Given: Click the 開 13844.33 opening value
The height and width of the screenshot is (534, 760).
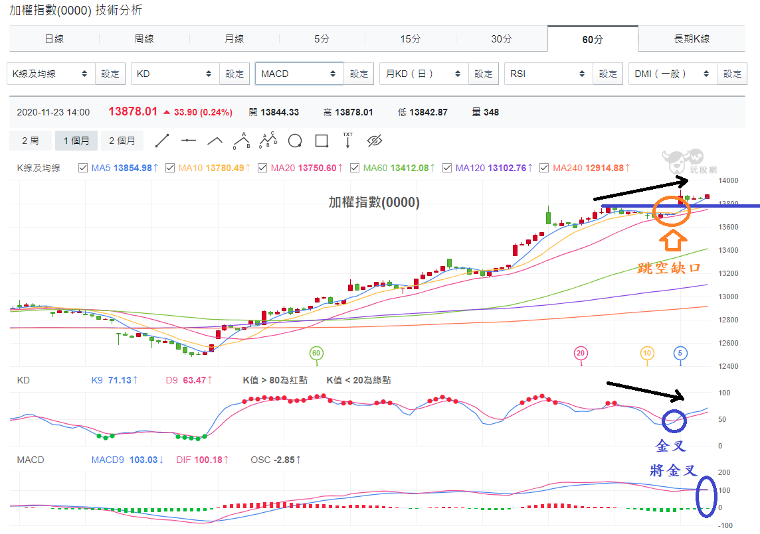Looking at the screenshot, I should coord(274,112).
